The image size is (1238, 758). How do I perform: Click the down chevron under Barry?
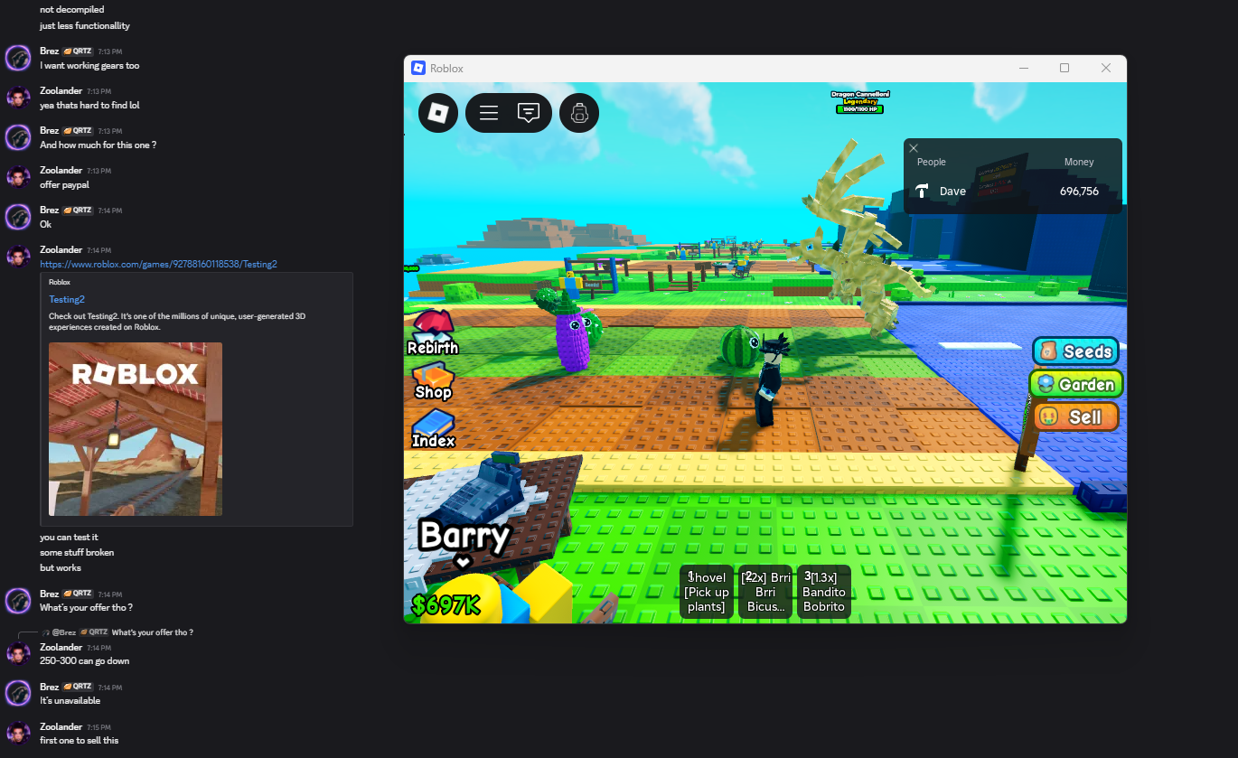pos(463,562)
